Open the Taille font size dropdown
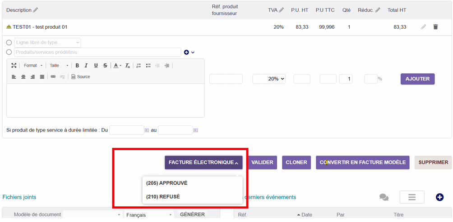453x222 pixels. tap(59, 66)
